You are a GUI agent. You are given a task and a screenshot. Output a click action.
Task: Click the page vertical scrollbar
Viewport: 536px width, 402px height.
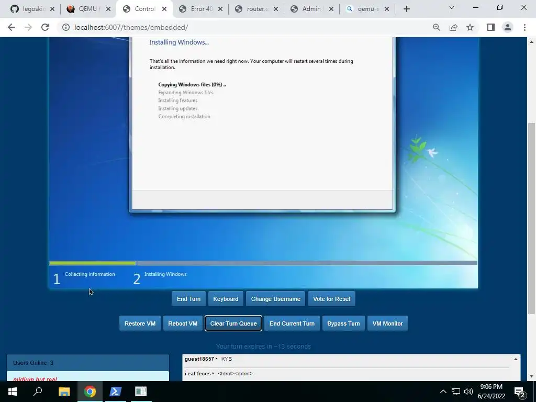point(531,219)
